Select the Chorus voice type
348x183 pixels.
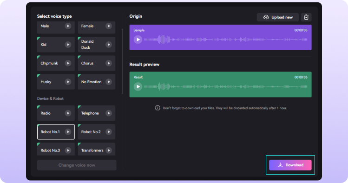97,63
